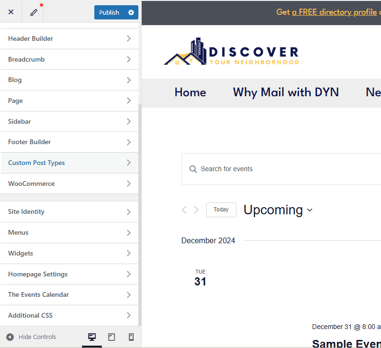This screenshot has height=348, width=381.
Task: Close the Customizer with the X icon
Action: (11, 12)
